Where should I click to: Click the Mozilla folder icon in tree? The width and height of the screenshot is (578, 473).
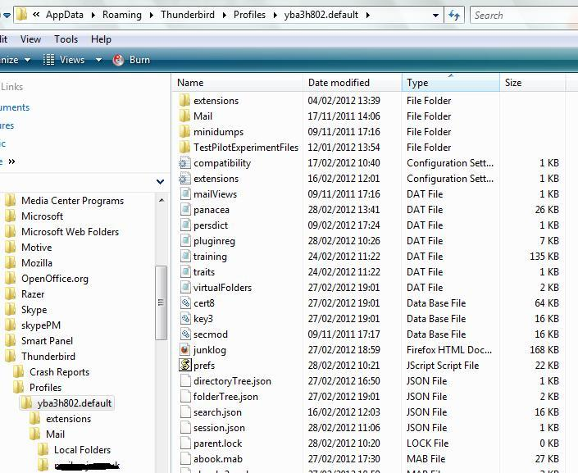11,263
